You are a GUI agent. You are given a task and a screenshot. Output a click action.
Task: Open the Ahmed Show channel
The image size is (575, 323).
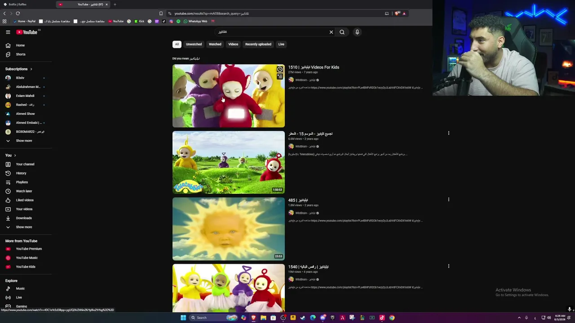point(25,113)
